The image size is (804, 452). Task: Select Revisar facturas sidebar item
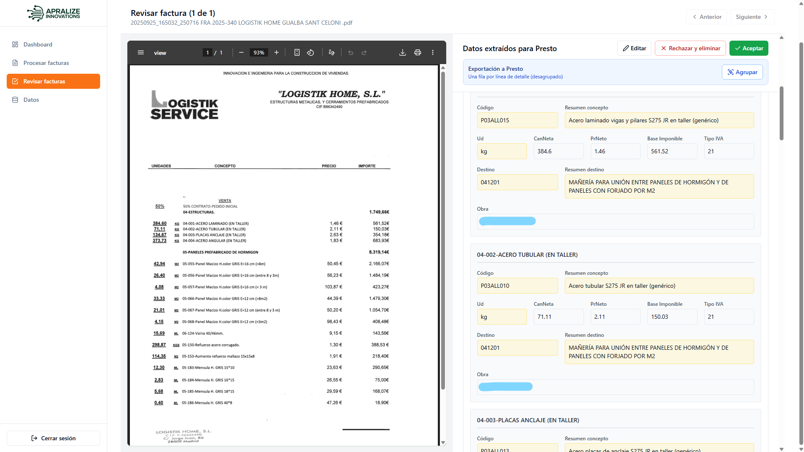point(53,81)
